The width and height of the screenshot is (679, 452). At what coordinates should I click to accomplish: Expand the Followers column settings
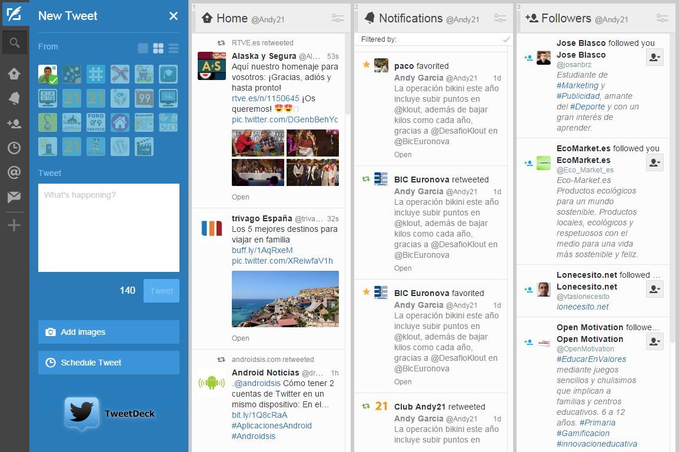point(663,18)
